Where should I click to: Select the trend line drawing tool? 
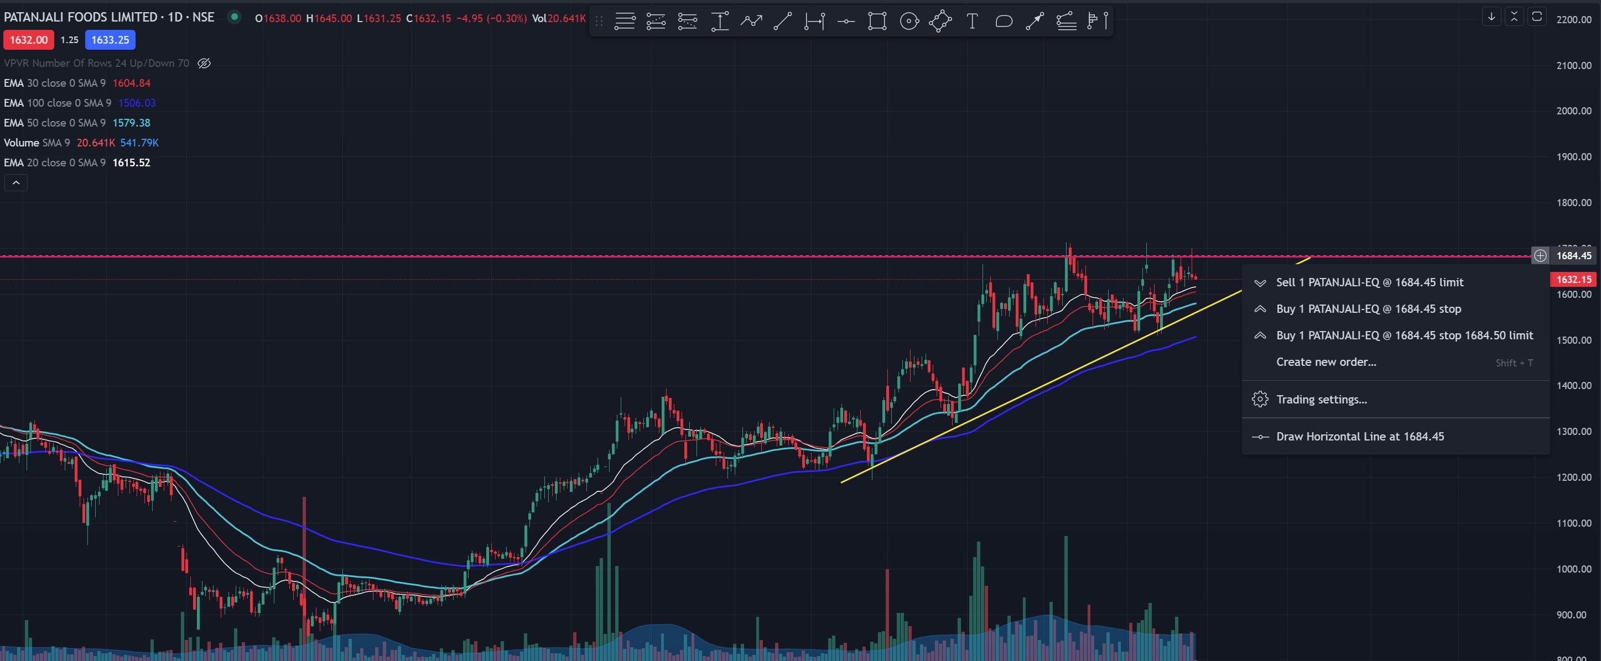pyautogui.click(x=782, y=22)
